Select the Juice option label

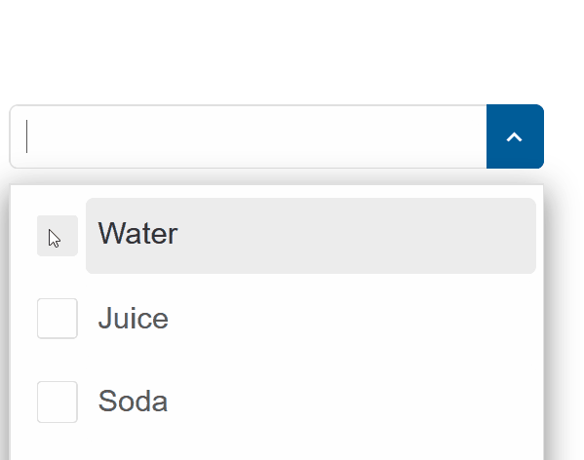tap(133, 319)
